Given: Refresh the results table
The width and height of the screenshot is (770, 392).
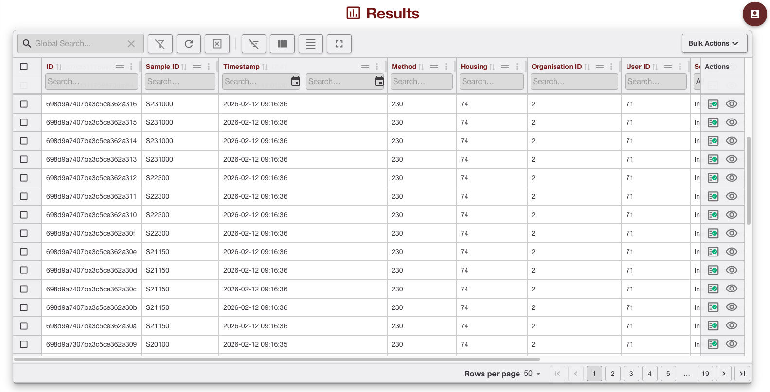Looking at the screenshot, I should 189,44.
